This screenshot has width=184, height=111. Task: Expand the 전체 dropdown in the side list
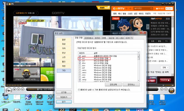165,68
